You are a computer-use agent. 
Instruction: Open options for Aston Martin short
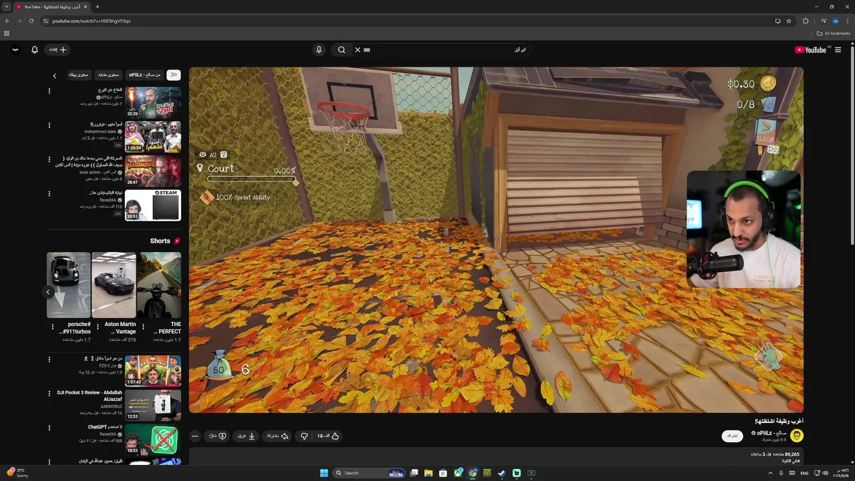pos(98,327)
